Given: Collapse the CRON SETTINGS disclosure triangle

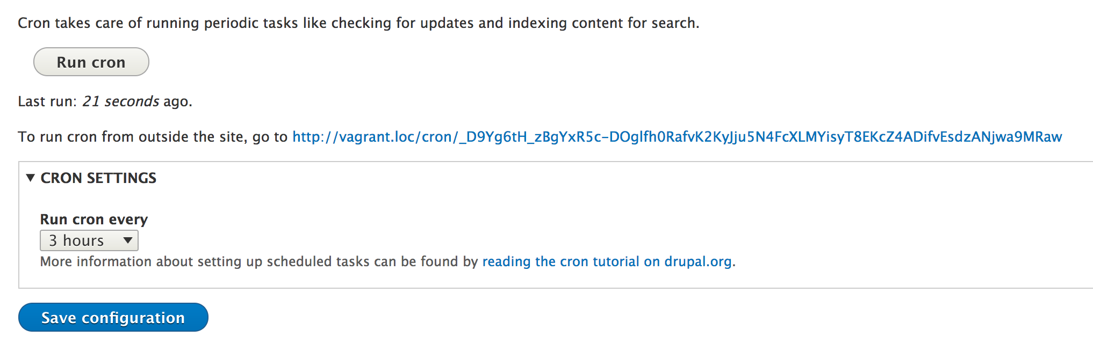Looking at the screenshot, I should point(31,178).
